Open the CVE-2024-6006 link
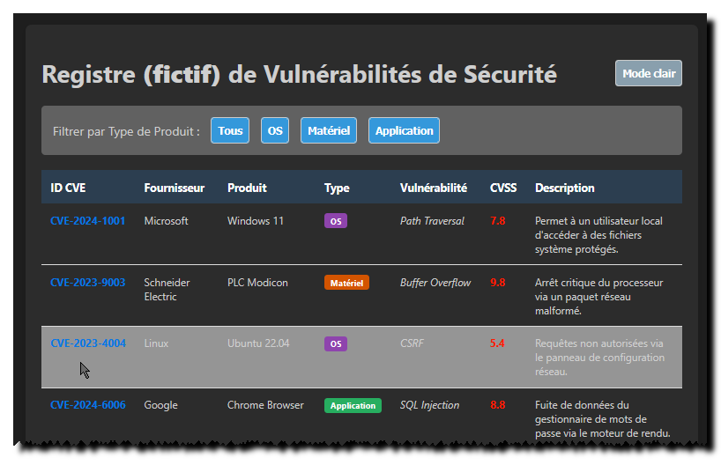 pyautogui.click(x=88, y=405)
